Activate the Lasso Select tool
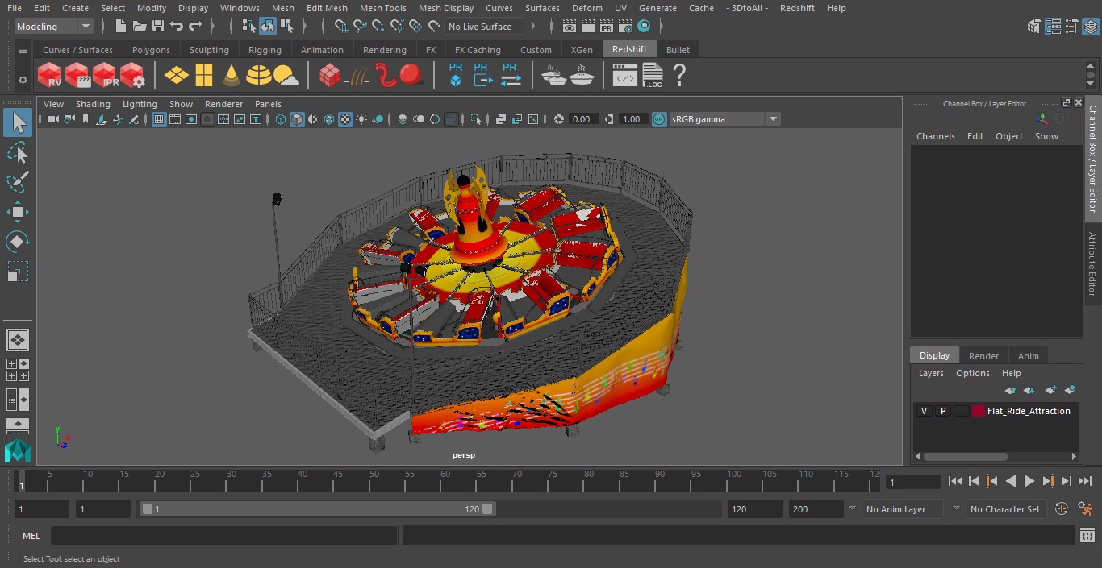This screenshot has width=1102, height=568. coord(18,152)
